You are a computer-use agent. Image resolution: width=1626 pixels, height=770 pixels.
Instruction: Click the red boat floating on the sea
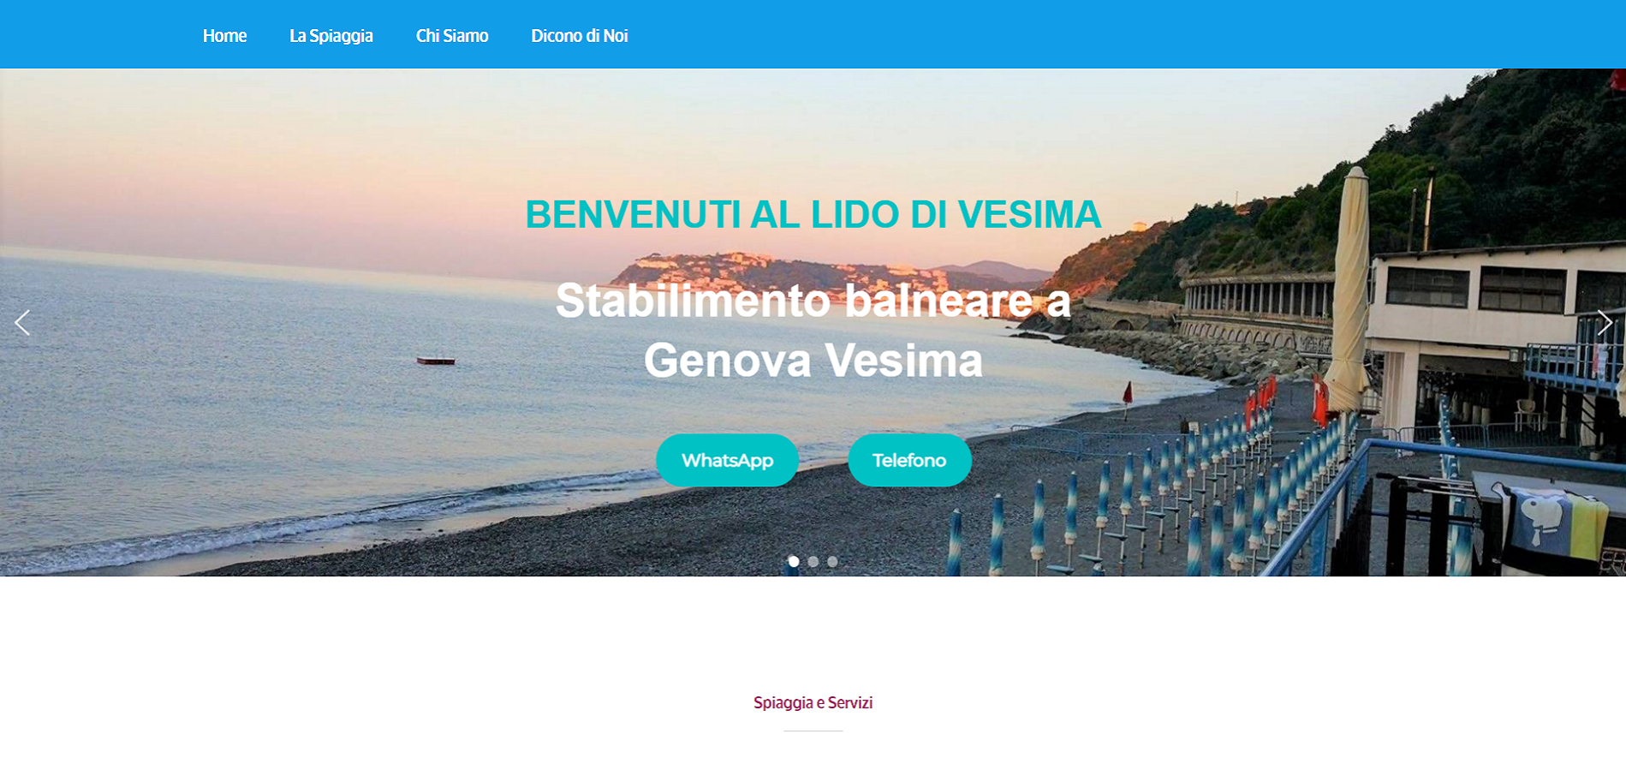(x=435, y=361)
